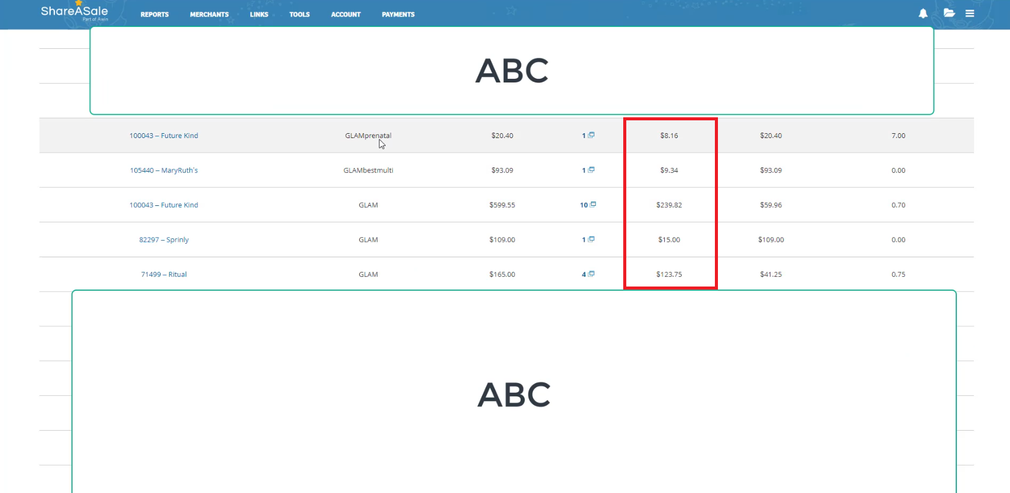The height and width of the screenshot is (493, 1010).
Task: Open the Links menu
Action: (x=259, y=15)
